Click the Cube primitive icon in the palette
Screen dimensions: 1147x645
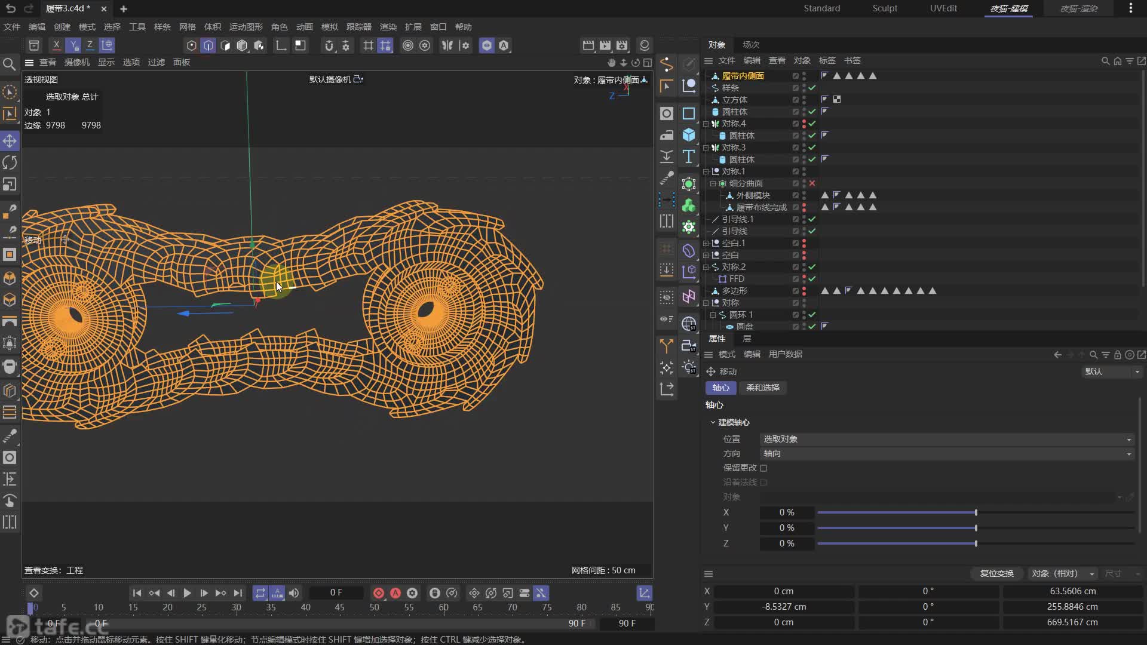[689, 135]
